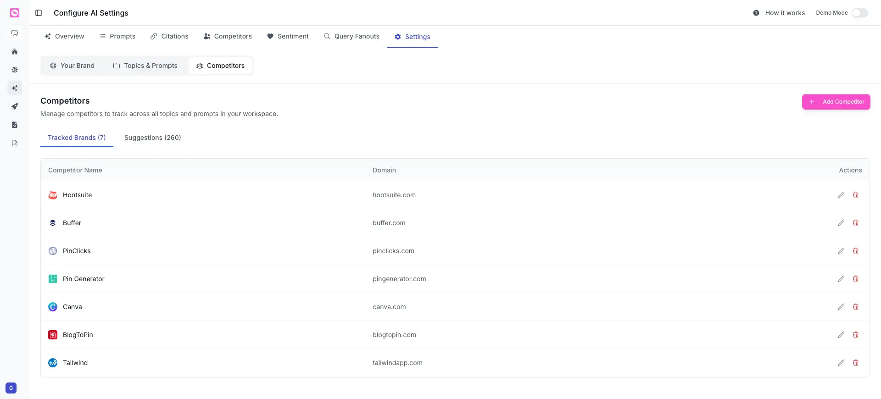Open the Overview tab
Image resolution: width=881 pixels, height=399 pixels.
tap(64, 36)
